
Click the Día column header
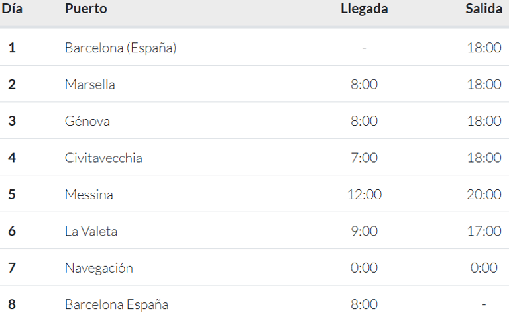[12, 9]
